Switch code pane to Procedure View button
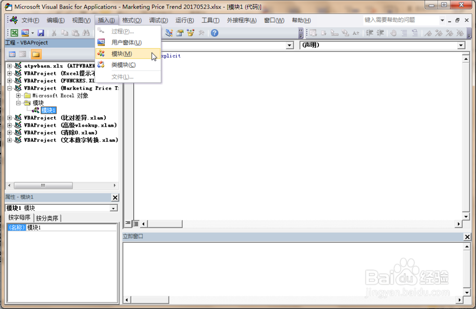This screenshot has width=476, height=309. tap(128, 224)
